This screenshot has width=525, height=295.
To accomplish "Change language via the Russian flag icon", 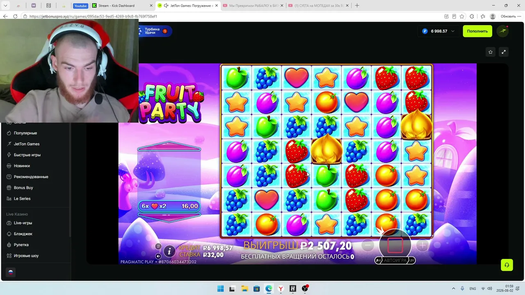I will coord(11,272).
